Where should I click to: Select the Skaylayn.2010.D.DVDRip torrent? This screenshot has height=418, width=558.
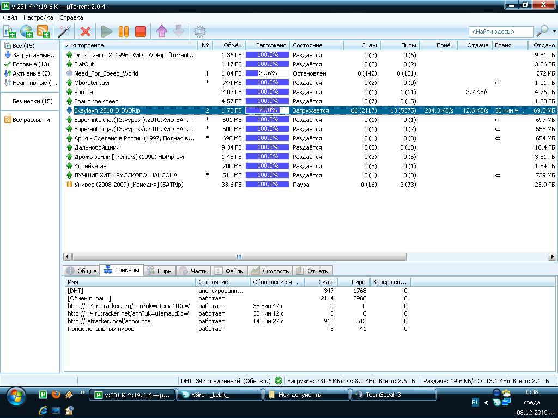coord(310,110)
